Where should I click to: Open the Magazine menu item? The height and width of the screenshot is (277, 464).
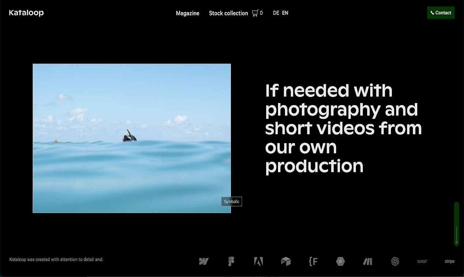pos(187,13)
